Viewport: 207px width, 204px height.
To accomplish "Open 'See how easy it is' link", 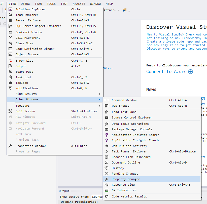I will click(x=177, y=45).
